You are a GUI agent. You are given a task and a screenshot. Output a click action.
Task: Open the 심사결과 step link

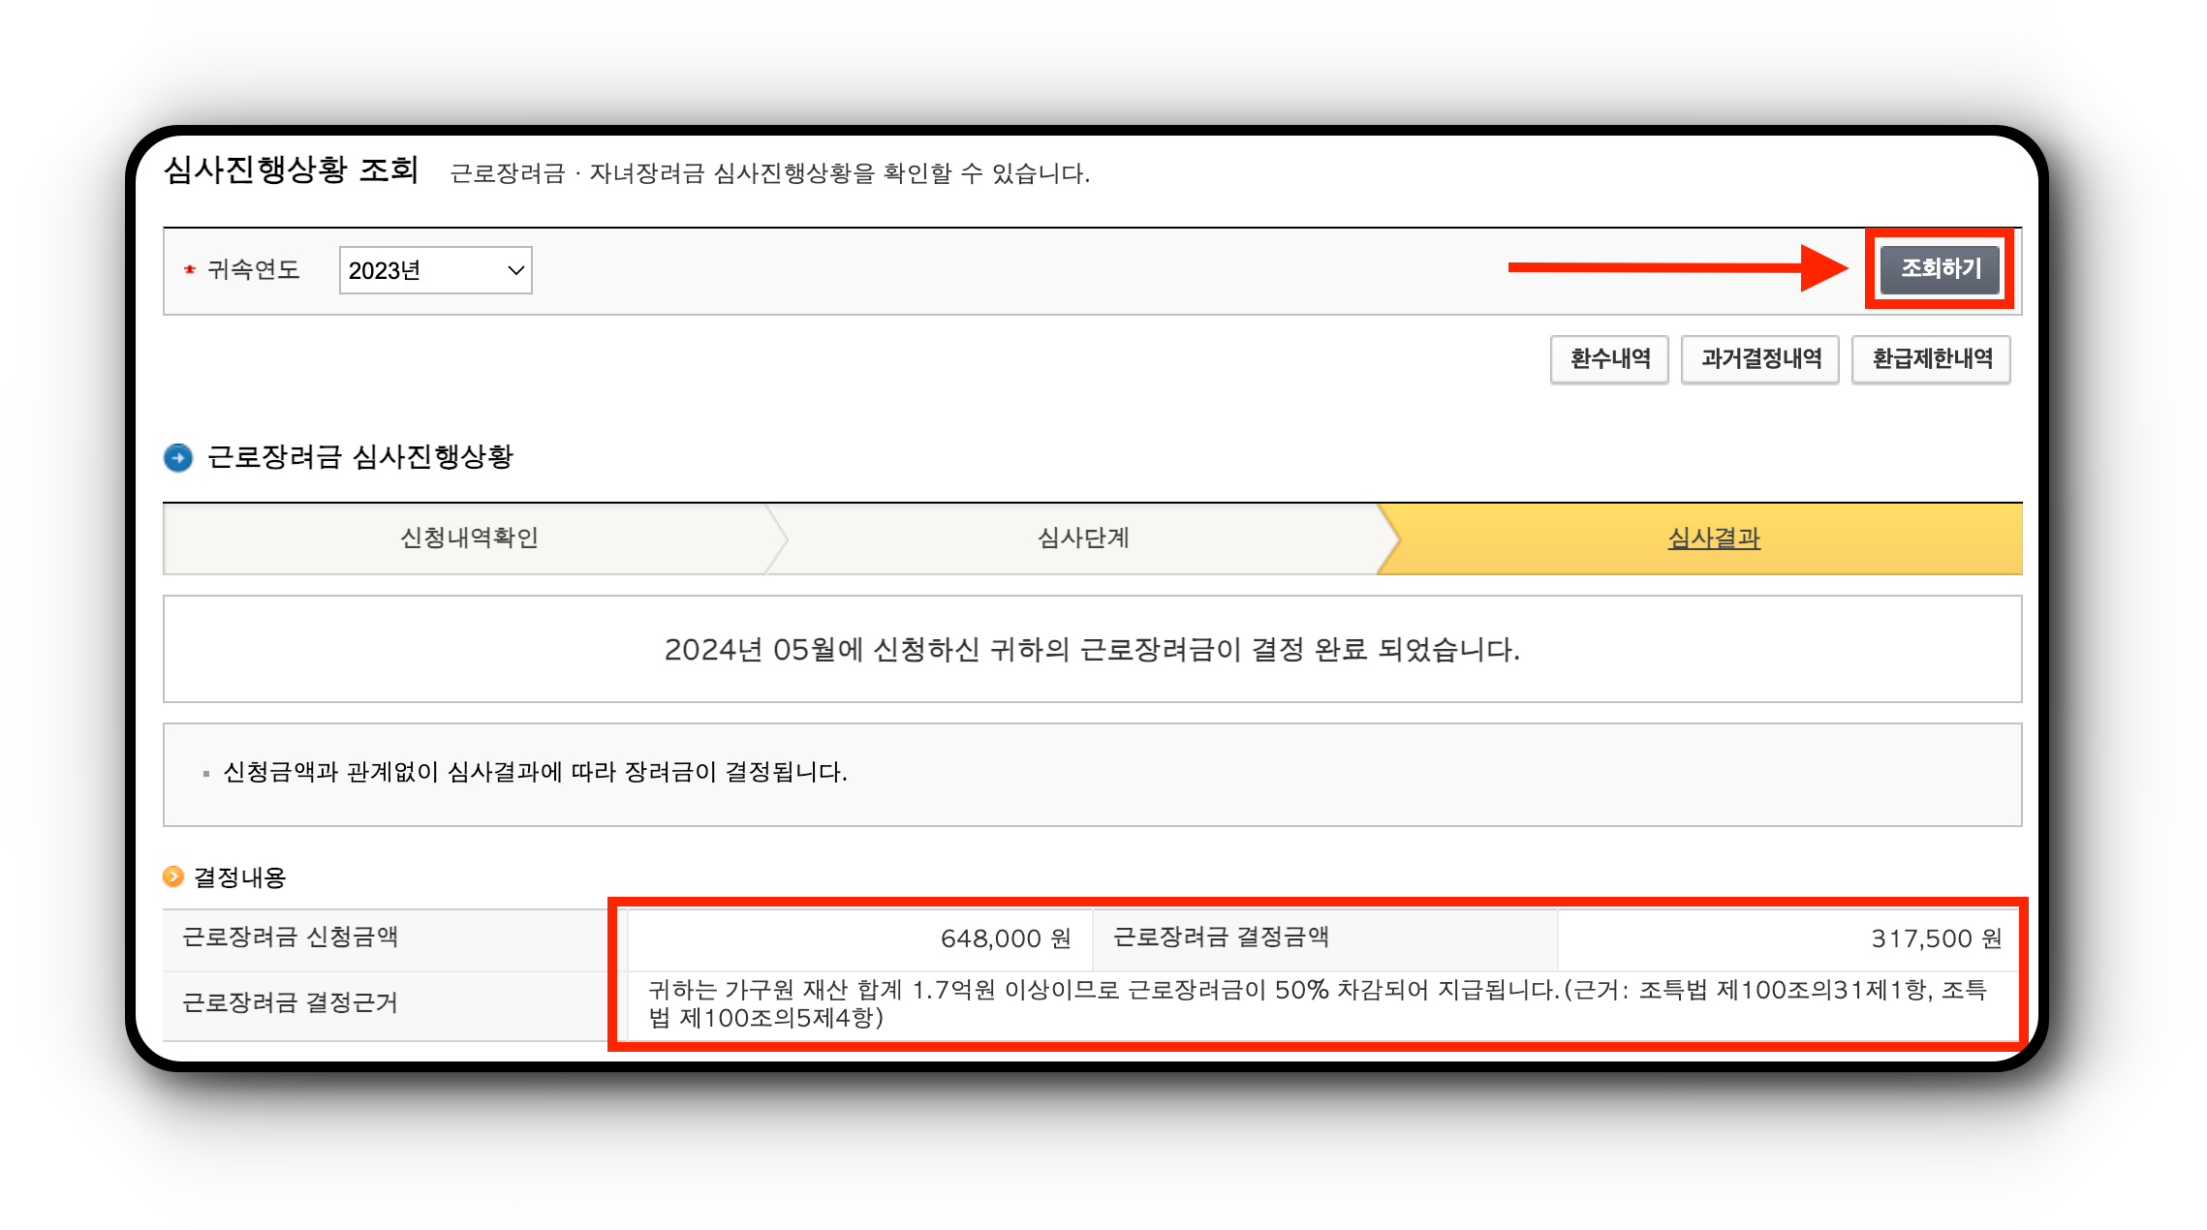tap(1713, 538)
